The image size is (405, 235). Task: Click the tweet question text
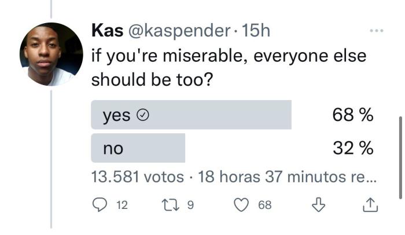229,68
